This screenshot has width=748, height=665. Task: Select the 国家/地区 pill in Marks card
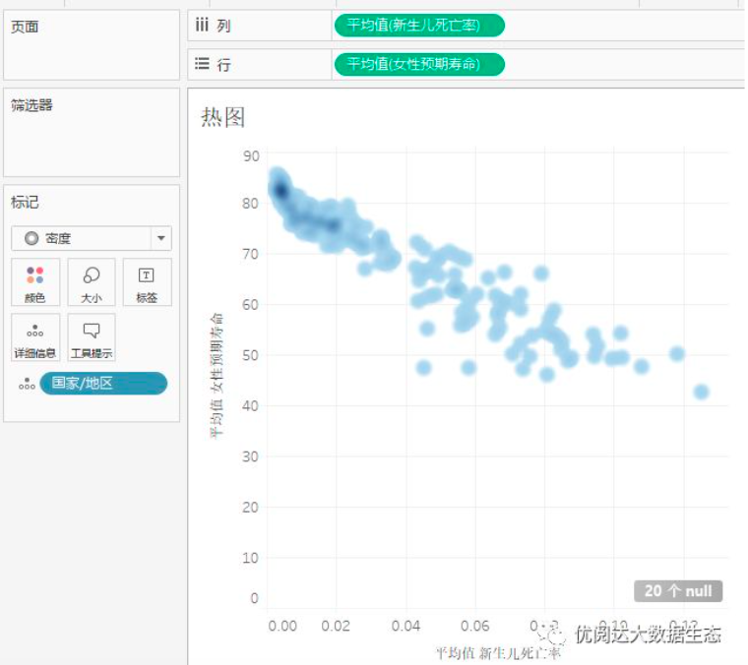102,384
